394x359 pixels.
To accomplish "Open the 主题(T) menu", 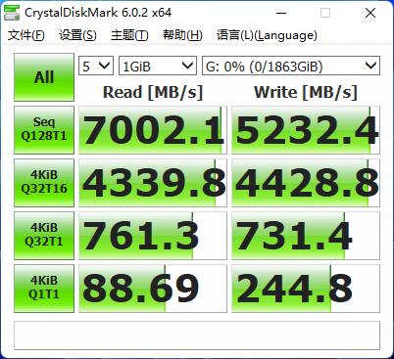I will (x=129, y=35).
